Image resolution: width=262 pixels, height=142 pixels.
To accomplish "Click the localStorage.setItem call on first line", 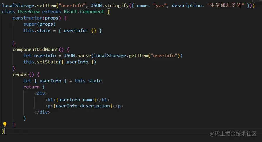I will click(29, 6).
